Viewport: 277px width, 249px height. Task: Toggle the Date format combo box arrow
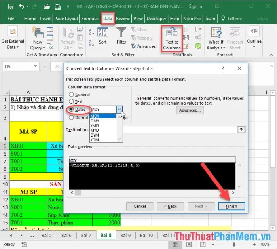pos(120,109)
